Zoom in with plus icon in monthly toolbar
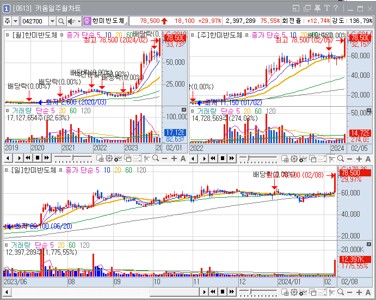376x300 pixels. point(174,158)
